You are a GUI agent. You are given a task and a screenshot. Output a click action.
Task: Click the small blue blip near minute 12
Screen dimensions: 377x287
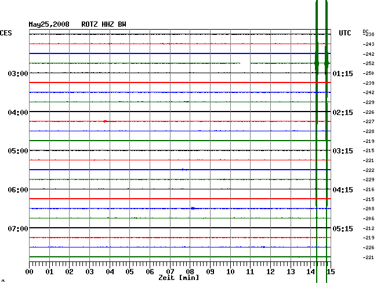(x=264, y=247)
